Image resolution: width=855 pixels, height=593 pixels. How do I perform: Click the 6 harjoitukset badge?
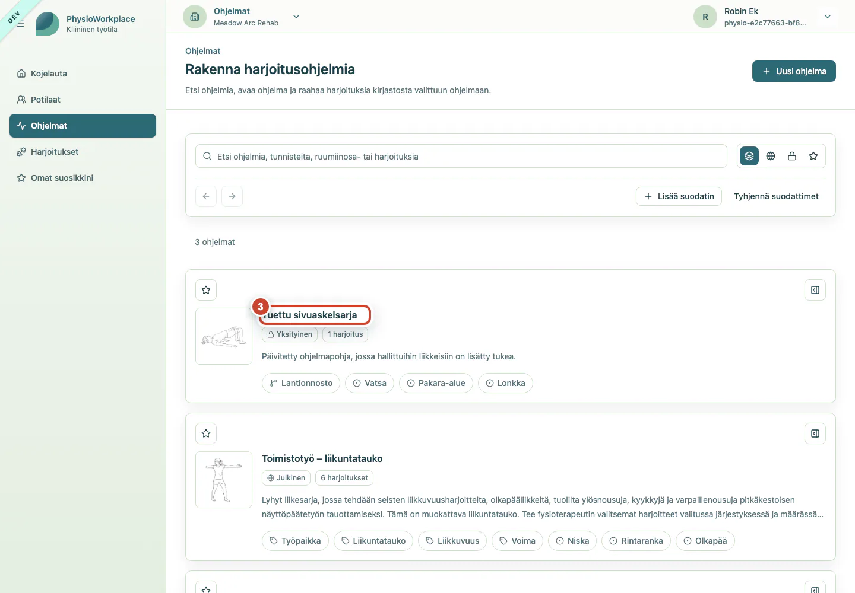tap(344, 478)
